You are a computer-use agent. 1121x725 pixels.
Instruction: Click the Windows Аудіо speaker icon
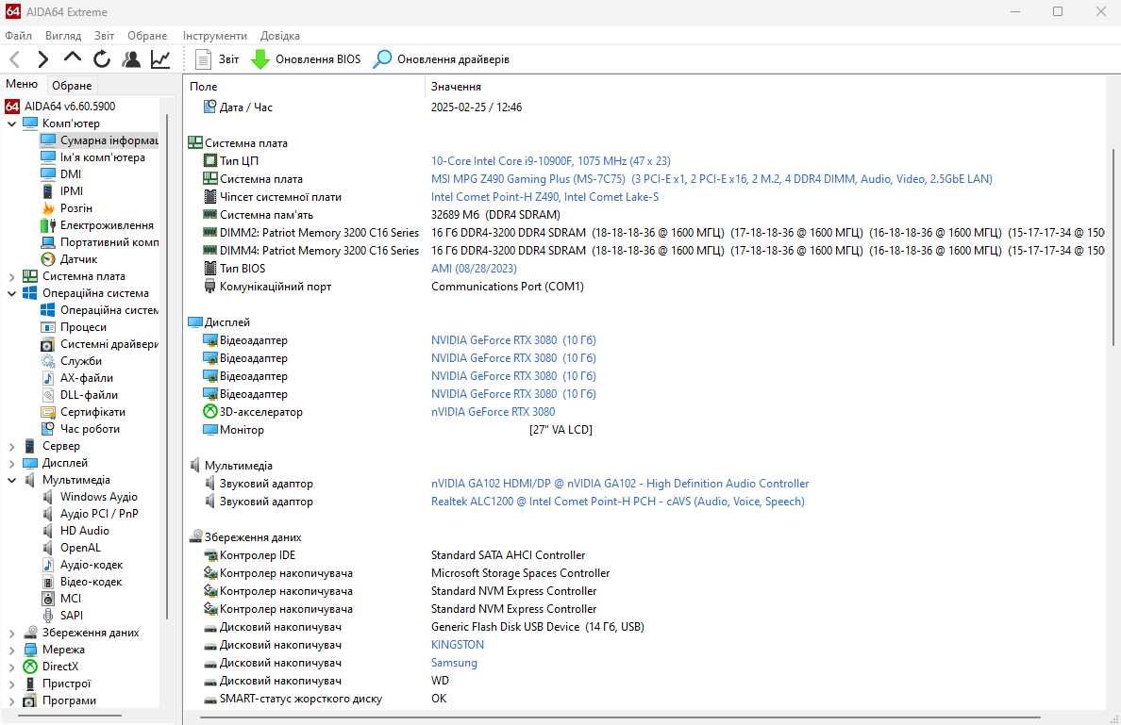(48, 497)
